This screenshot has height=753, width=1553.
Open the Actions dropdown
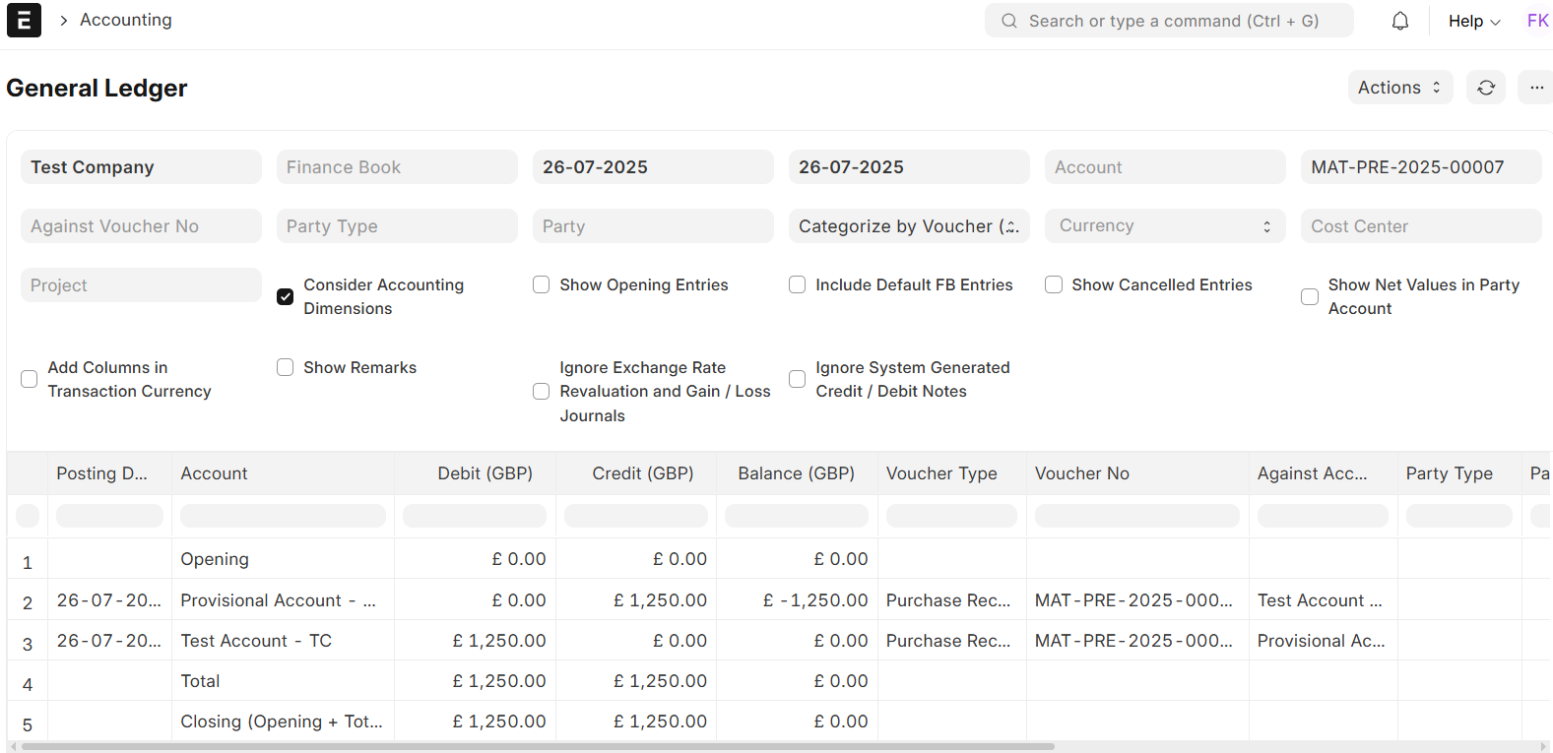(x=1399, y=88)
